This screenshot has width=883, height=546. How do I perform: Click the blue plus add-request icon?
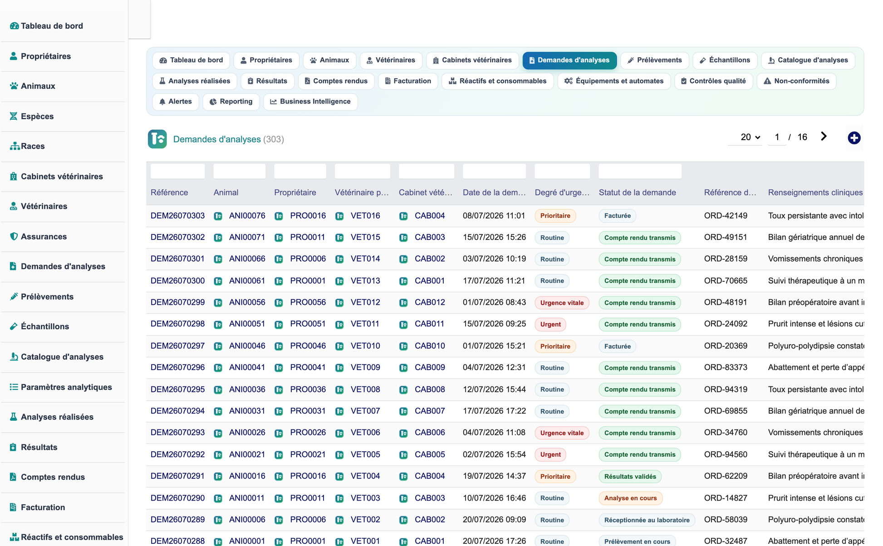tap(854, 138)
